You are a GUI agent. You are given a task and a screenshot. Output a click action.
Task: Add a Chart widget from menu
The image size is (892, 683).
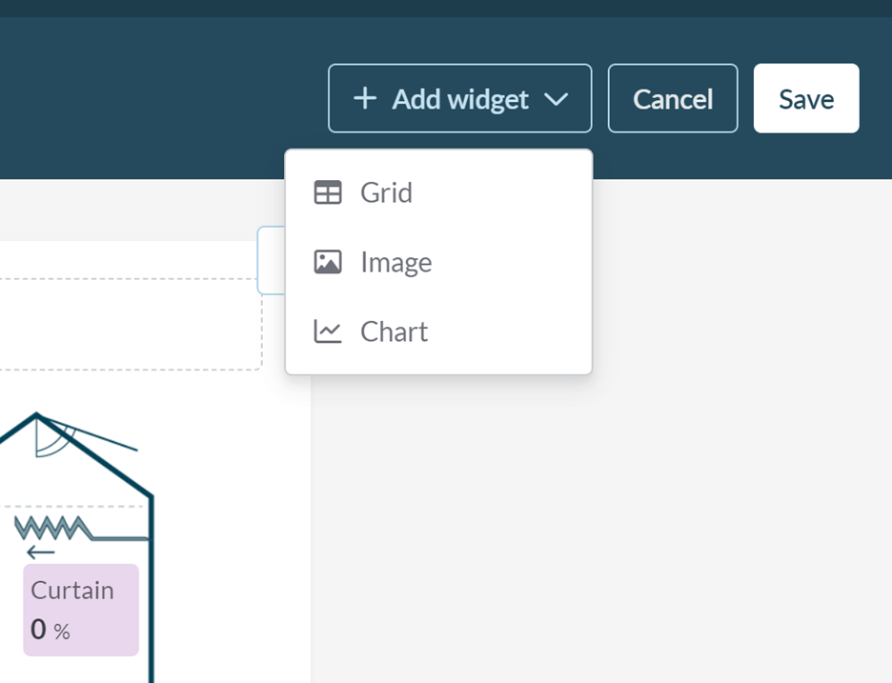[x=394, y=331]
